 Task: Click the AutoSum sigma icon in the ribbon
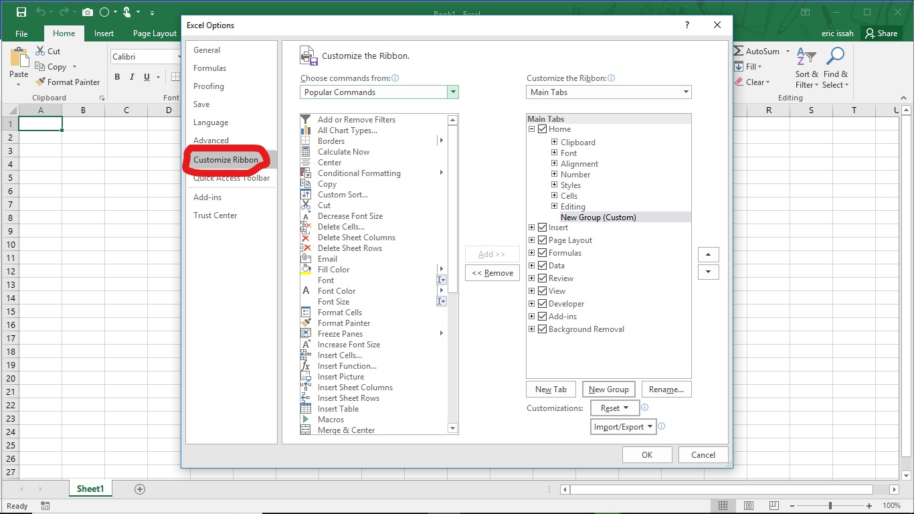739,51
